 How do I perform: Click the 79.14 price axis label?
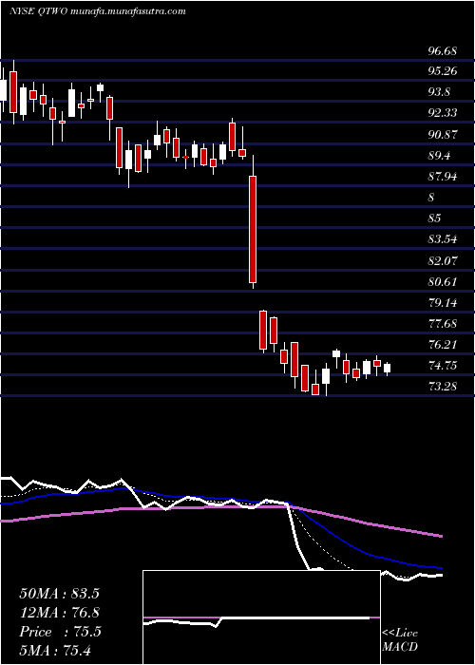pyautogui.click(x=443, y=302)
